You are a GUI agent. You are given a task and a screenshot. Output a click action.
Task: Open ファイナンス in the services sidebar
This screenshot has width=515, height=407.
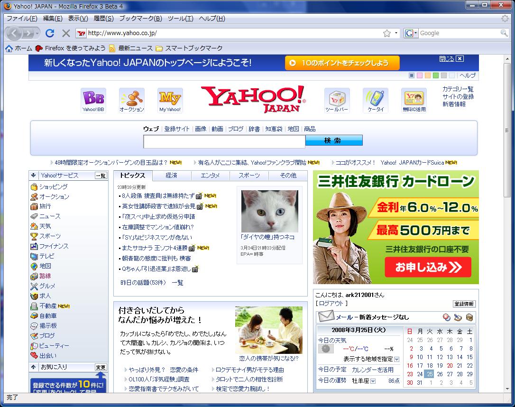[x=54, y=246]
